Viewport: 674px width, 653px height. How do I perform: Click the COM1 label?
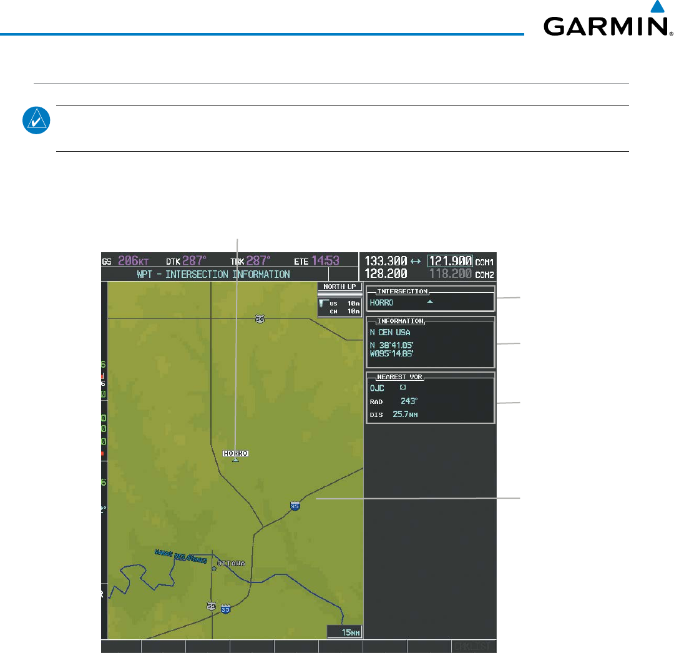coord(484,262)
